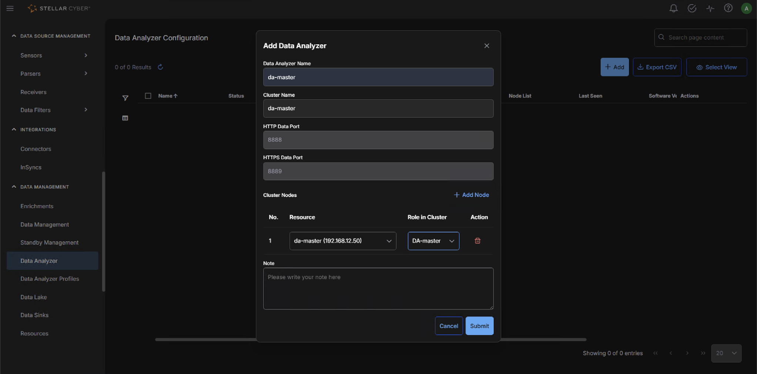Open the Select View button

point(717,67)
